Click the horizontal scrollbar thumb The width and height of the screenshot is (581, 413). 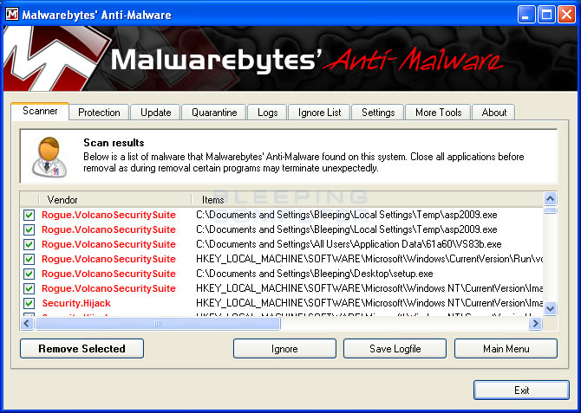(158, 324)
